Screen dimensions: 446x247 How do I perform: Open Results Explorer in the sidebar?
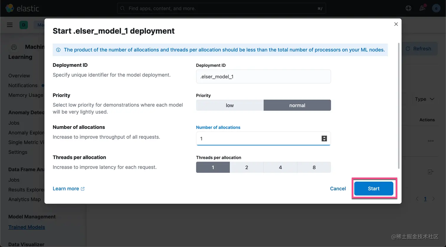click(26, 190)
